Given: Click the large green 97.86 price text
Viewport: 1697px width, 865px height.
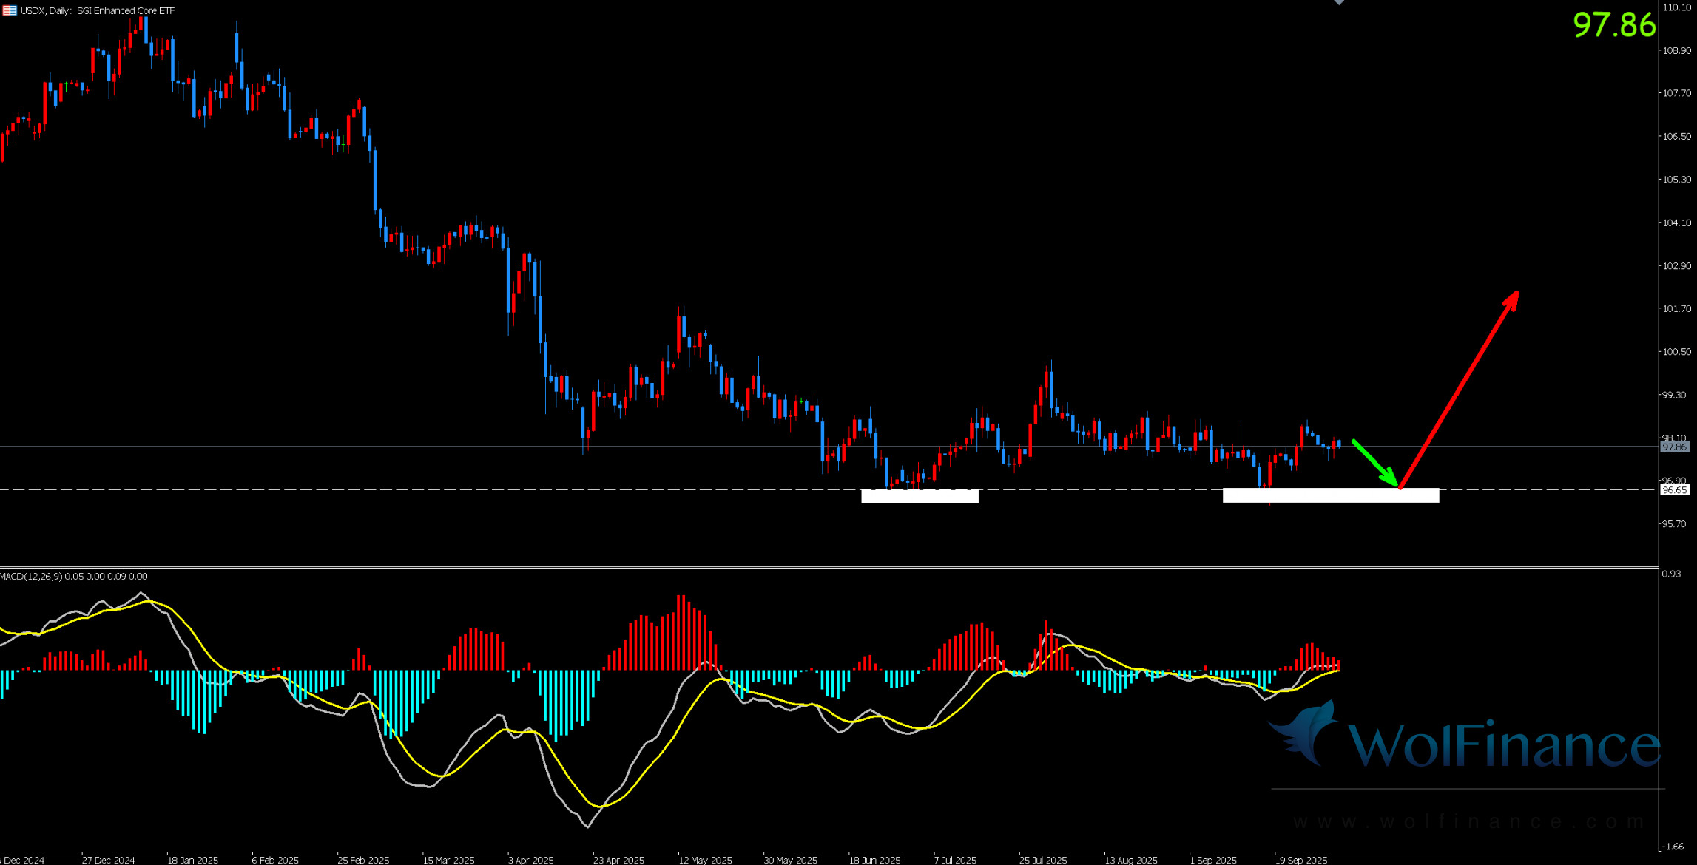Looking at the screenshot, I should 1613,25.
